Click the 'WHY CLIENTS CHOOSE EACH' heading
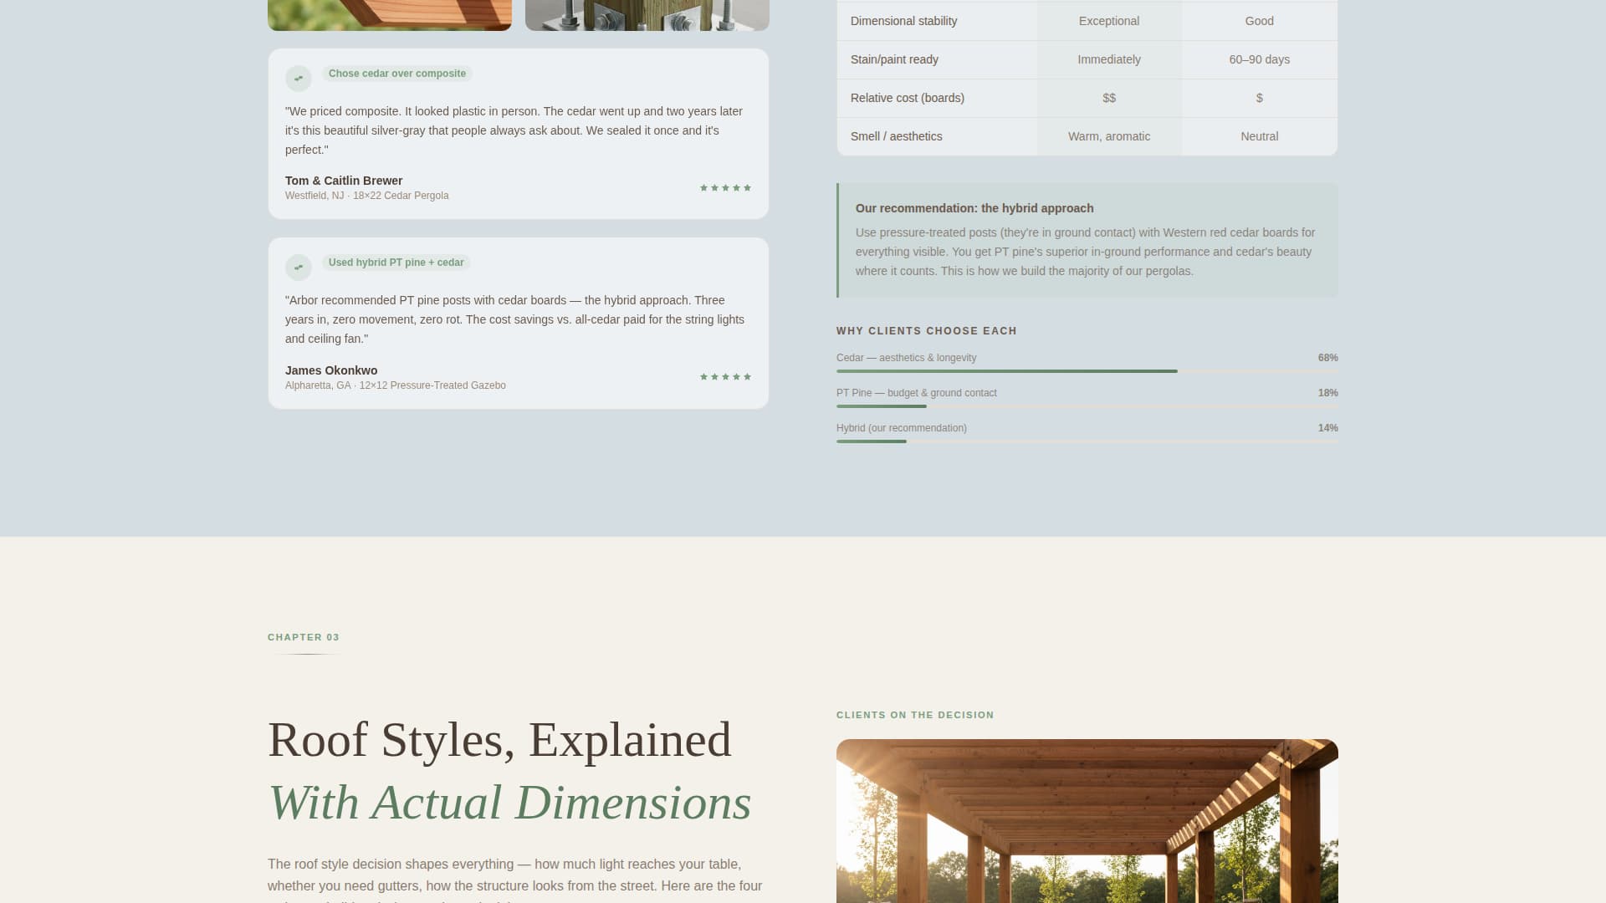 coord(927,331)
